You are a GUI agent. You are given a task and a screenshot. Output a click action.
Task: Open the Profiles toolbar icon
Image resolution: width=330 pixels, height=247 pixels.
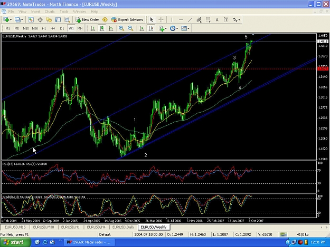[17, 19]
